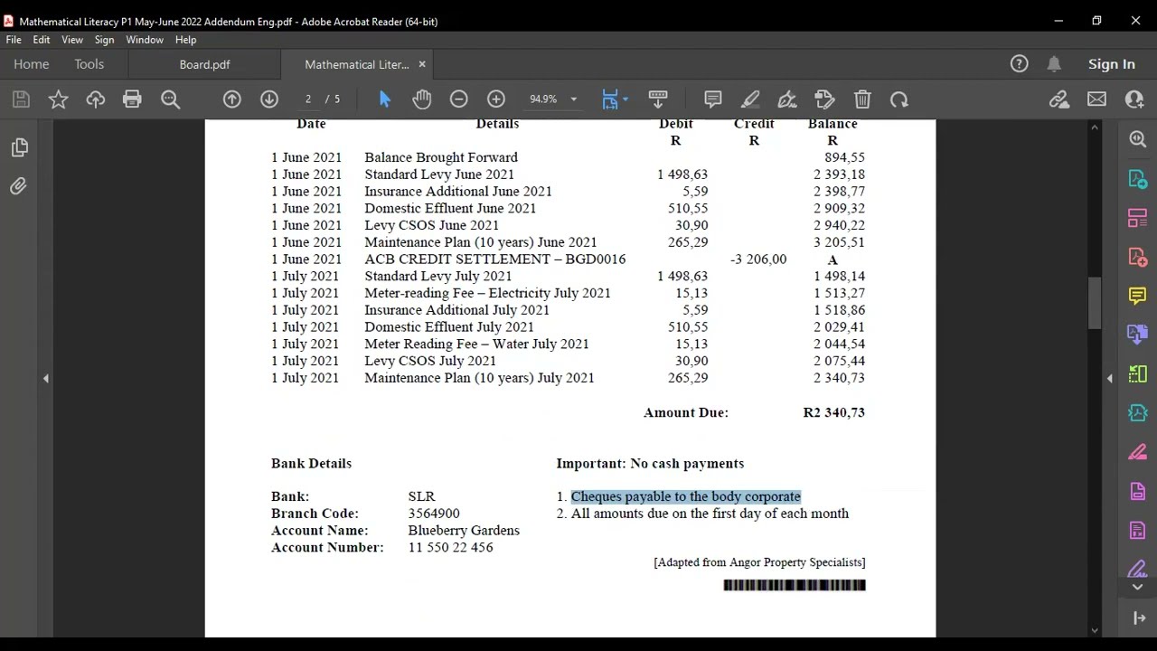Open the zoom level dropdown arrow
The height and width of the screenshot is (651, 1157).
tap(573, 99)
